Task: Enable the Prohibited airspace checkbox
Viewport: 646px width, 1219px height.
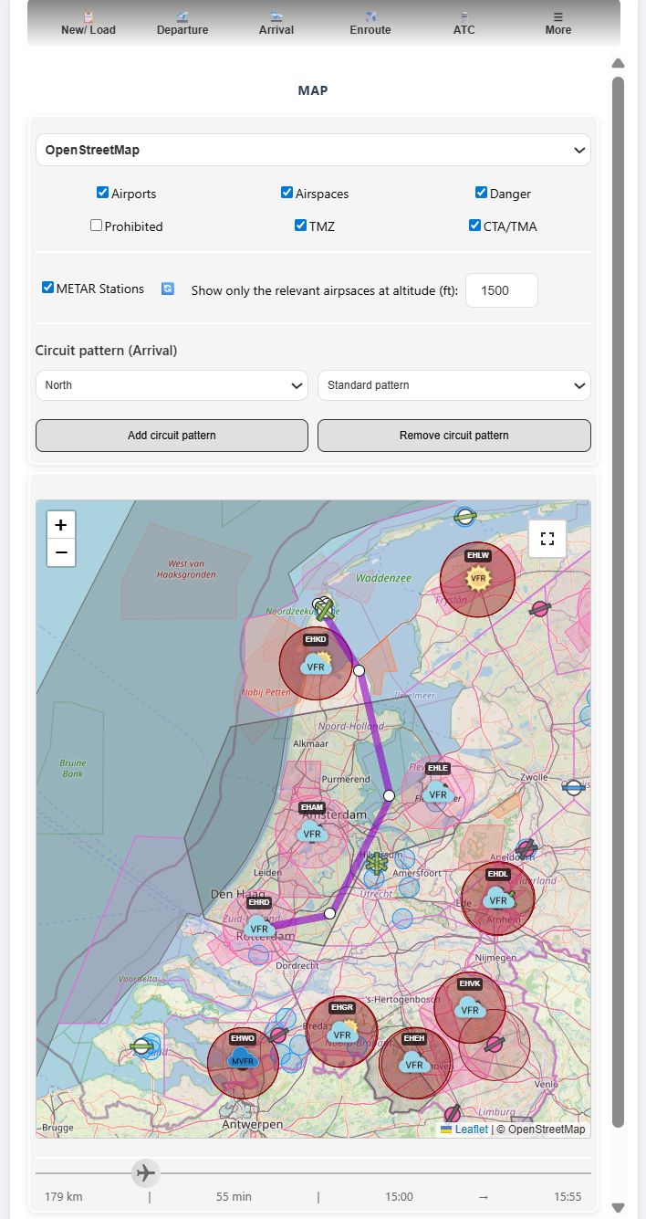Action: (97, 226)
